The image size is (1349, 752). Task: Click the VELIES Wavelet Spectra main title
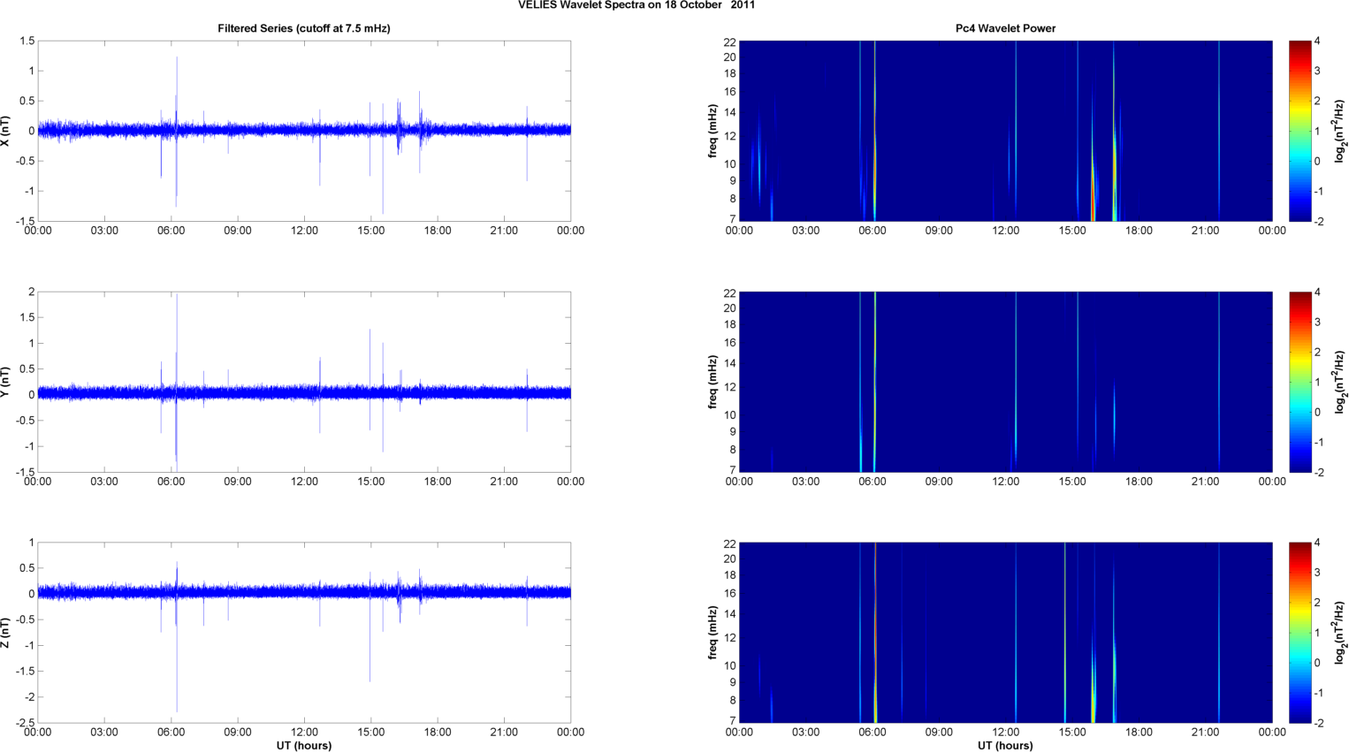(636, 5)
